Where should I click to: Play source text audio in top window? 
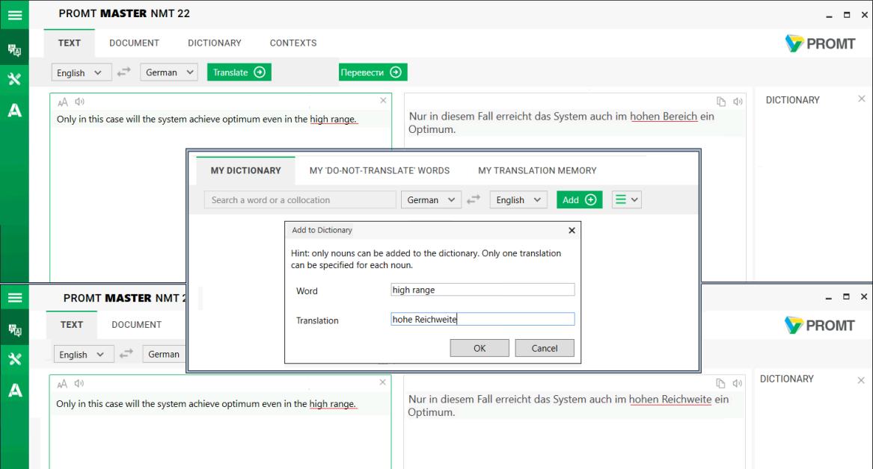(79, 101)
